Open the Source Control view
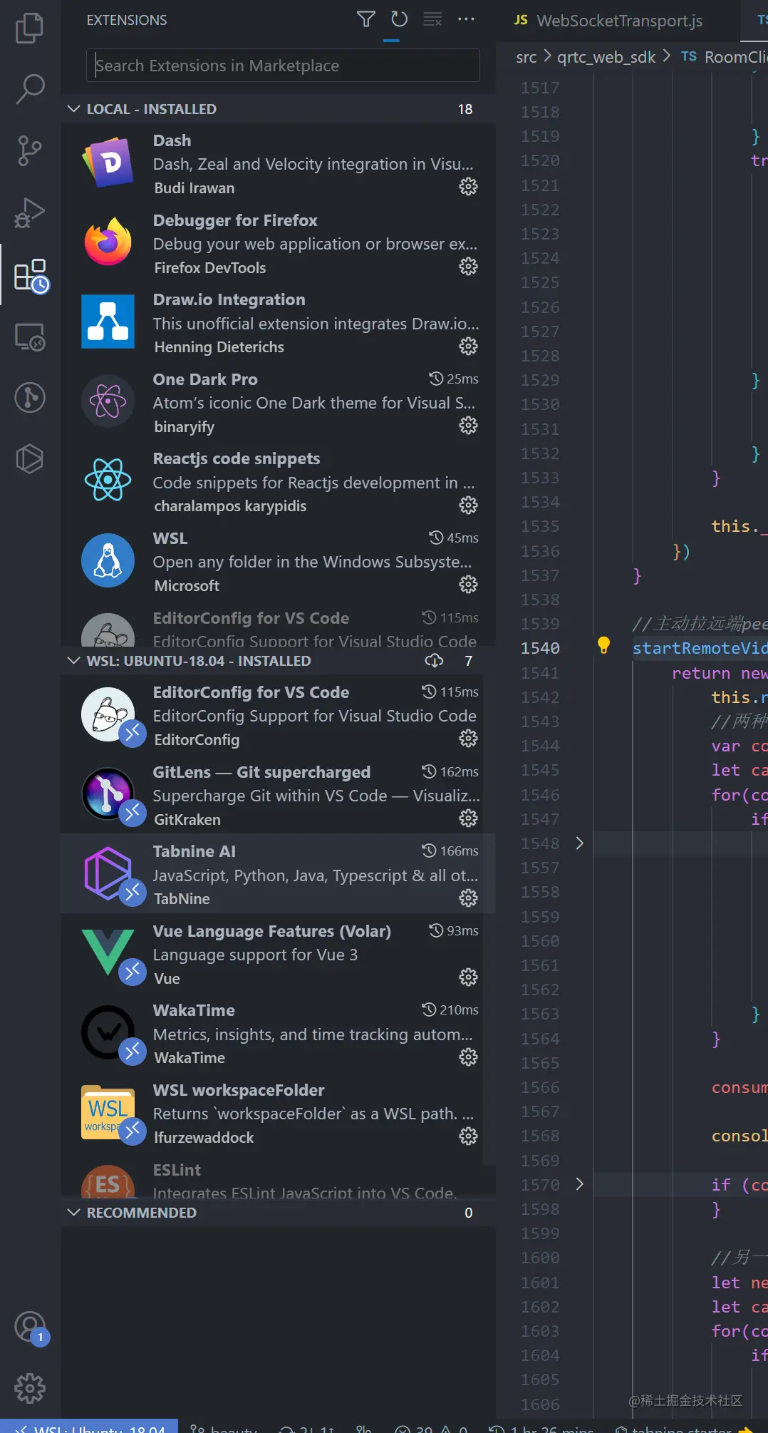 (x=29, y=151)
